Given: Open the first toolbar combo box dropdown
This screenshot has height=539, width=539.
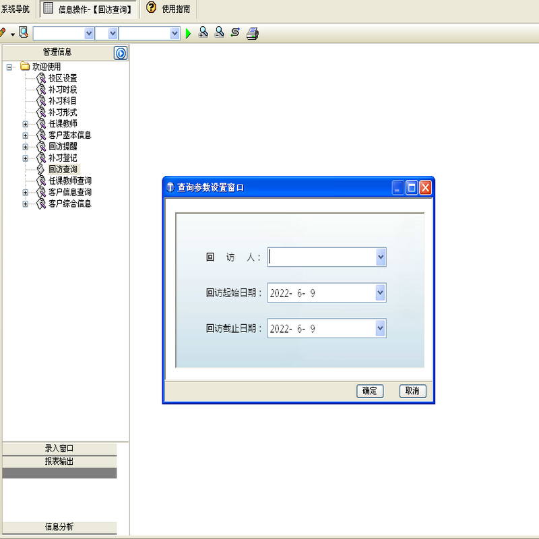Looking at the screenshot, I should tap(89, 33).
